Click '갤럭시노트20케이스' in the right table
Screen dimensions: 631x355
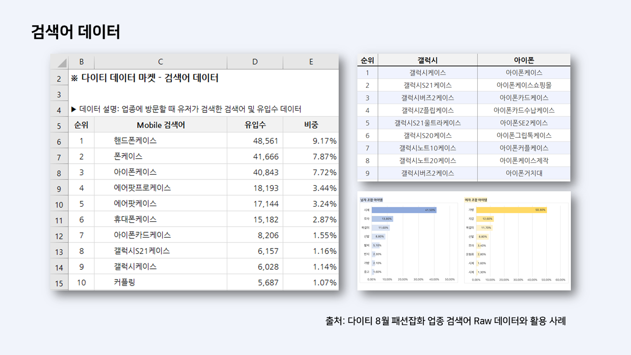427,160
